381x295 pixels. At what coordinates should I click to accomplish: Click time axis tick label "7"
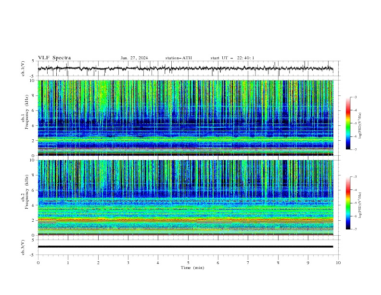248,263
